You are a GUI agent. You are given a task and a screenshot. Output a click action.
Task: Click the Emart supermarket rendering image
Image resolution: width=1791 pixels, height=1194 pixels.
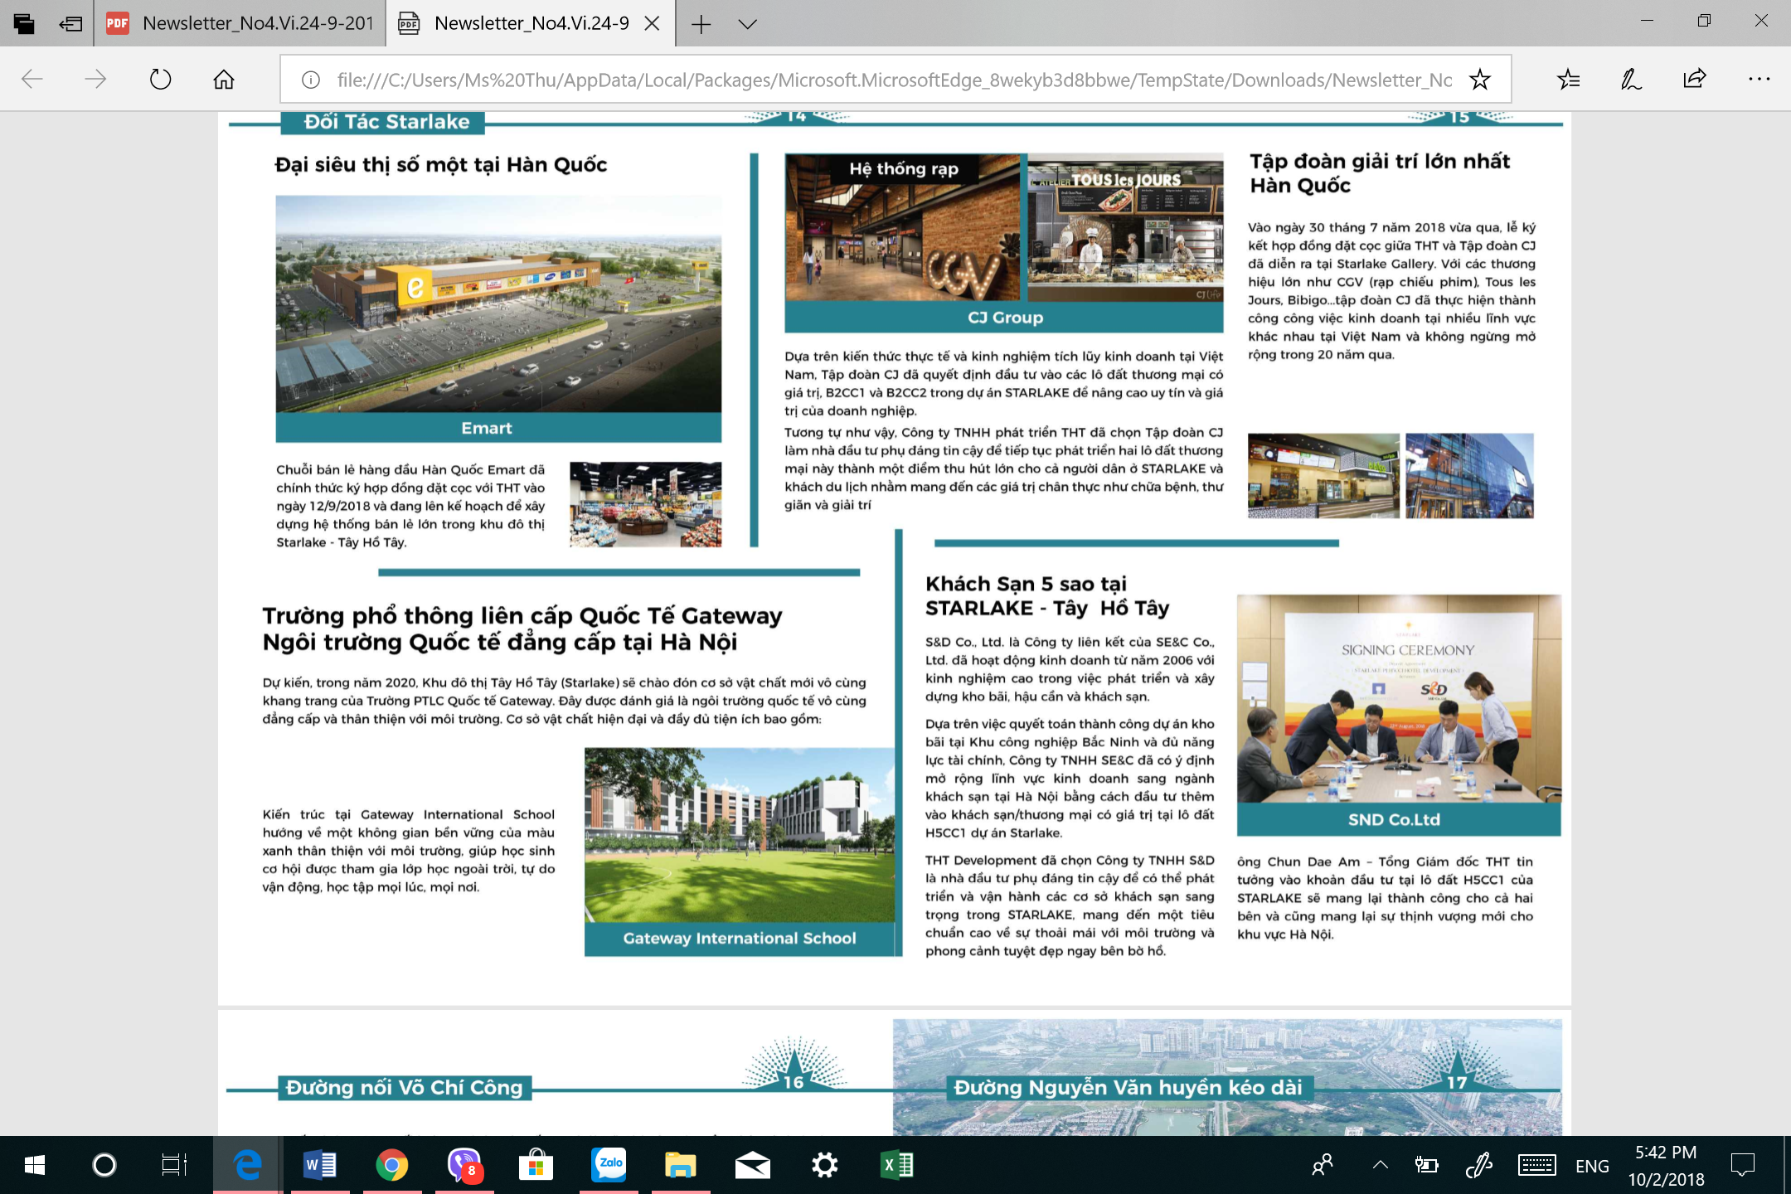pyautogui.click(x=498, y=303)
